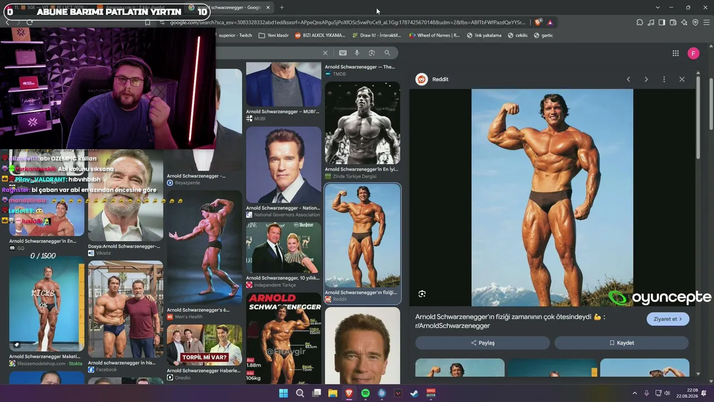Viewport: 714px width, 402px height.
Task: Open the Windows Start menu
Action: [283, 393]
